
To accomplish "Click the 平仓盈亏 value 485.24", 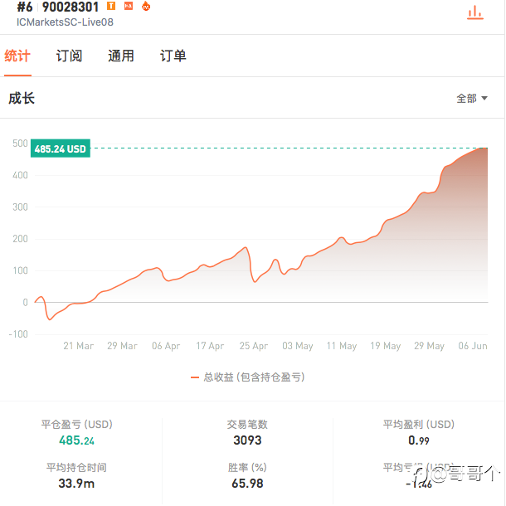I will coord(76,440).
